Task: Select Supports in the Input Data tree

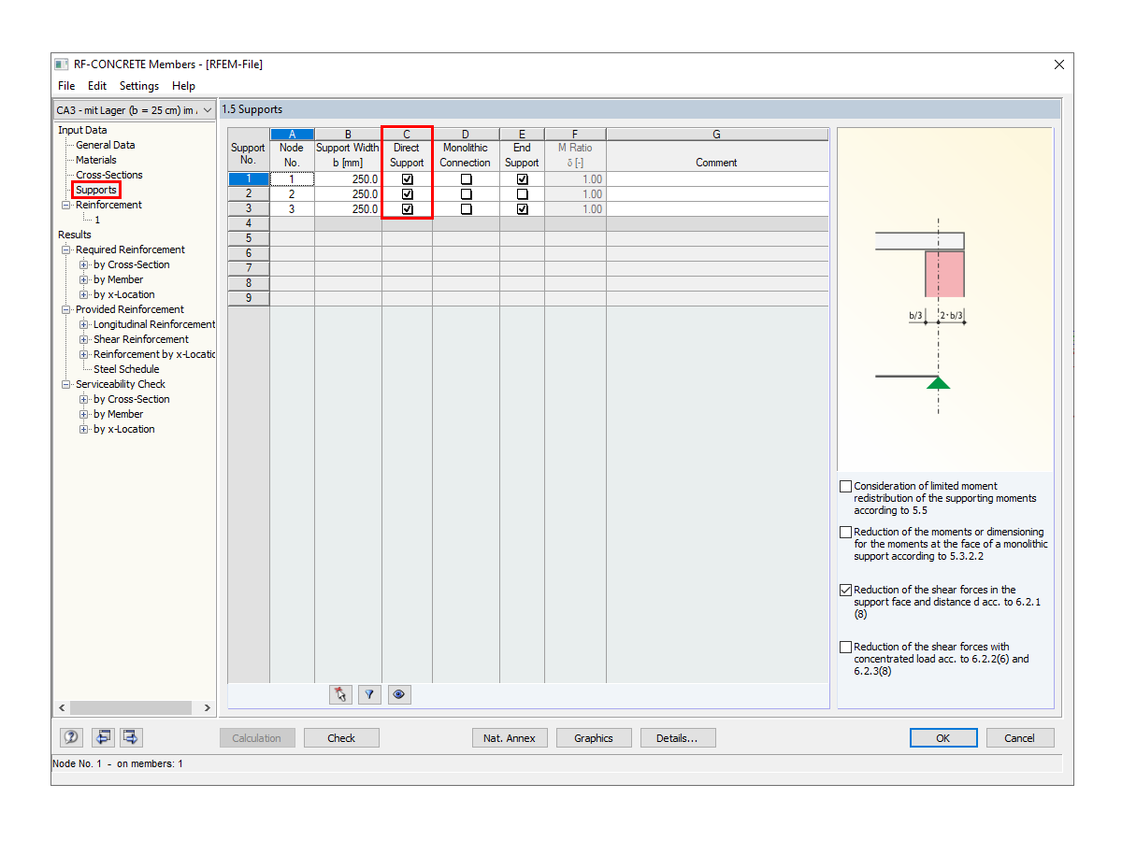Action: coord(96,189)
